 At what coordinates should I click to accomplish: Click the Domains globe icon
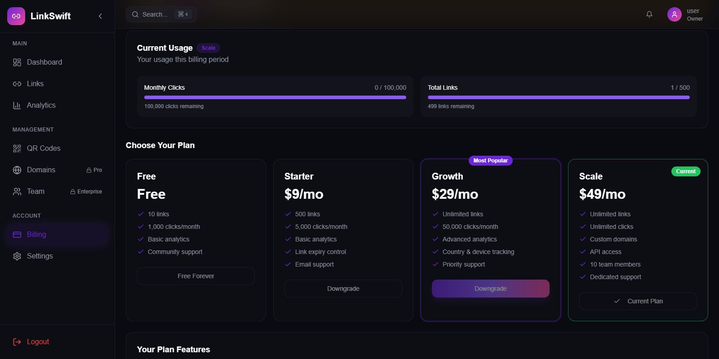[x=17, y=170]
